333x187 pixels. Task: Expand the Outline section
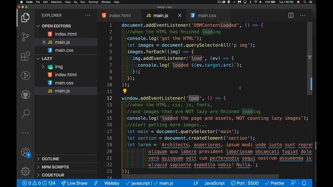pyautogui.click(x=66, y=159)
